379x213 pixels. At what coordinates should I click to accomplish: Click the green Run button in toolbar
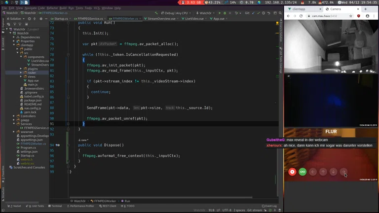pos(220,13)
